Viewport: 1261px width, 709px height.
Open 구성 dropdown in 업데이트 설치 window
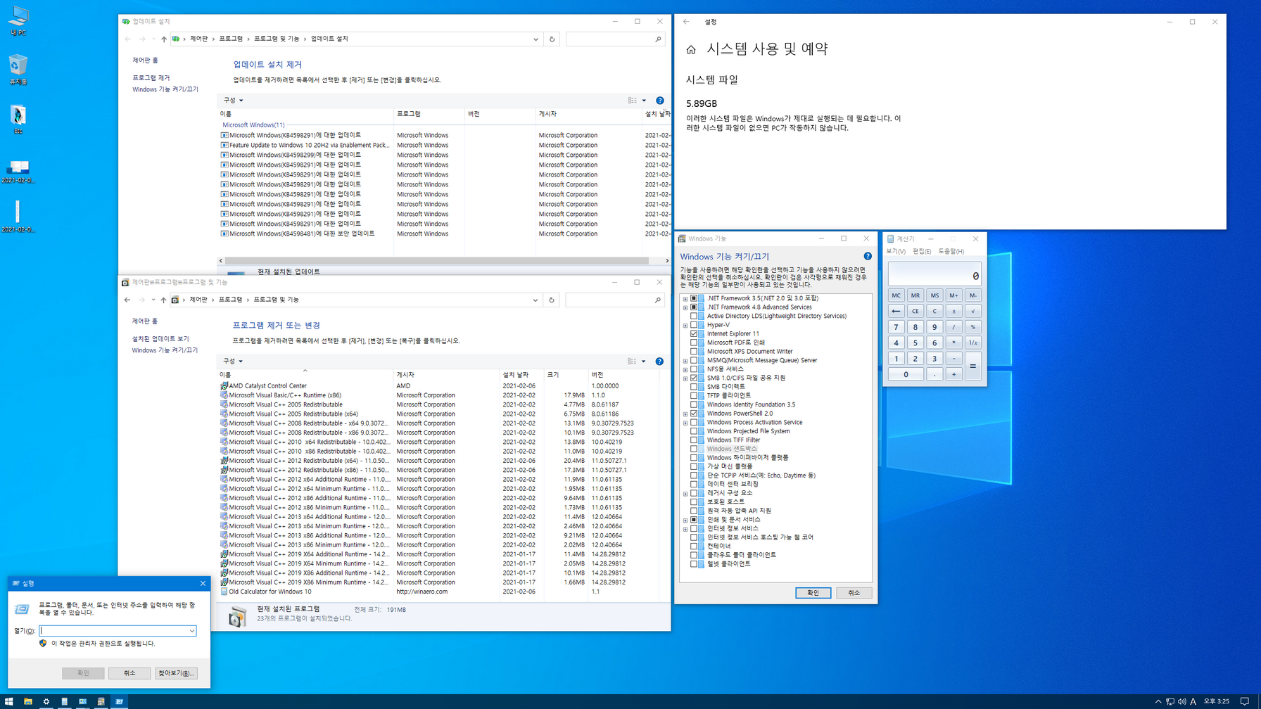tap(233, 101)
